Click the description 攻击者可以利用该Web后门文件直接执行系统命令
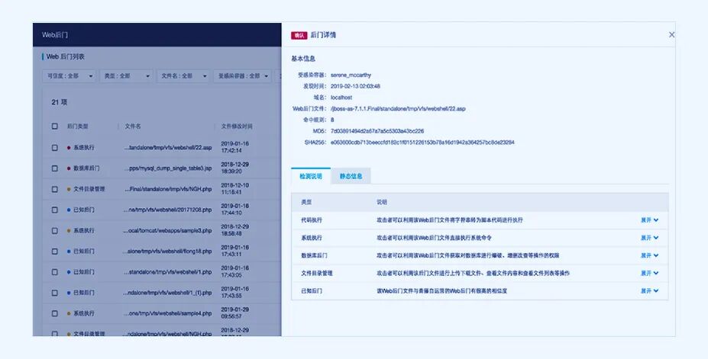 pos(434,237)
